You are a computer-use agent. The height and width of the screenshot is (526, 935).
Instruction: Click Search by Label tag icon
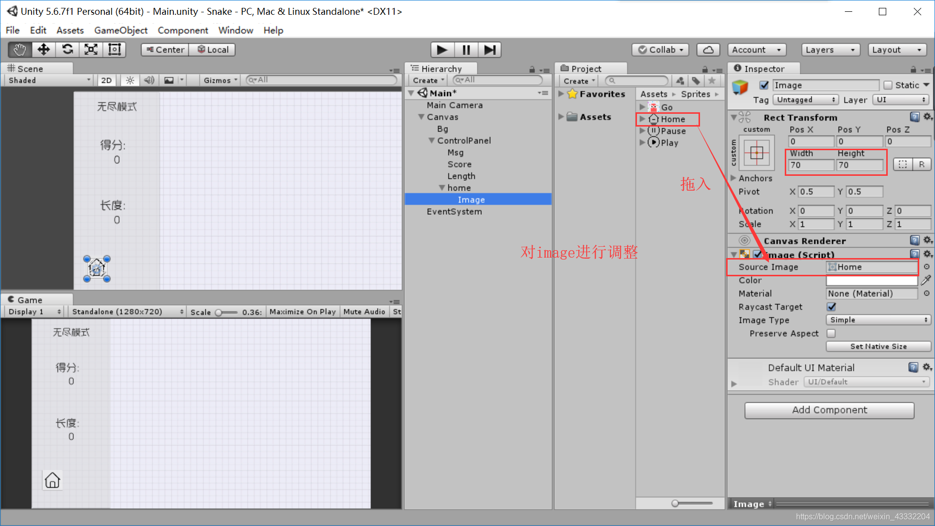click(696, 81)
